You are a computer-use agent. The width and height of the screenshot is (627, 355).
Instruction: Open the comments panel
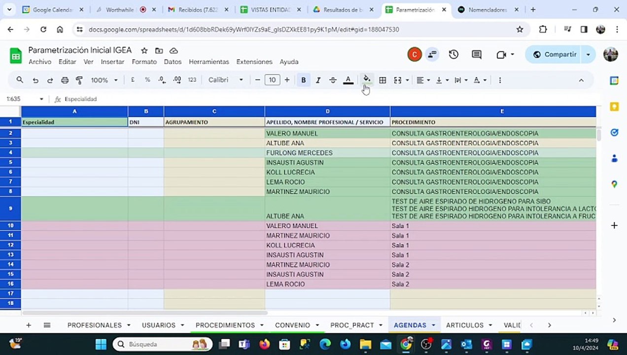click(476, 55)
